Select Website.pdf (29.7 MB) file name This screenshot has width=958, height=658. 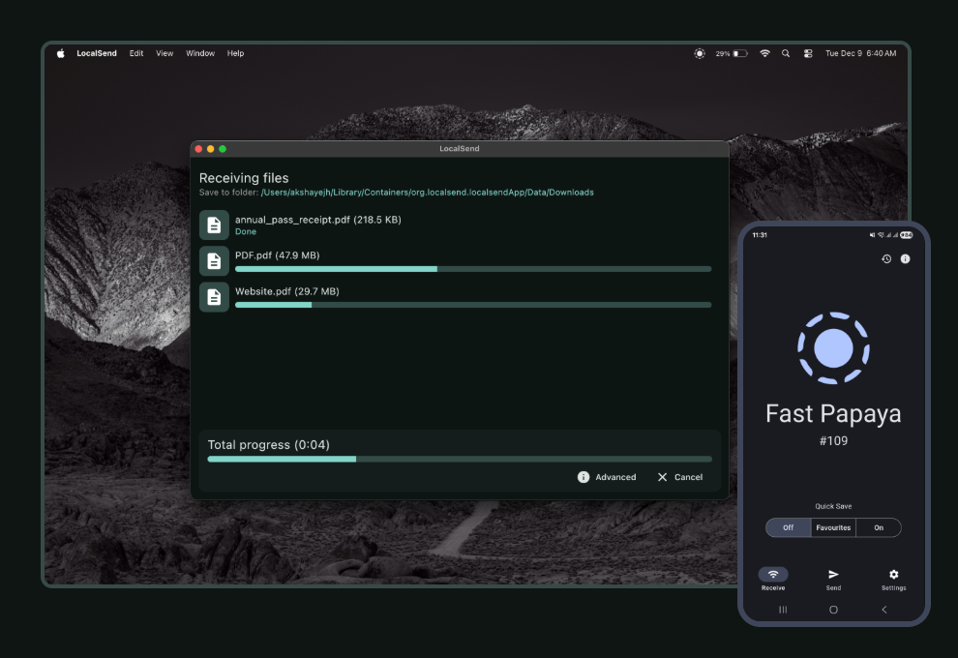[x=287, y=291]
